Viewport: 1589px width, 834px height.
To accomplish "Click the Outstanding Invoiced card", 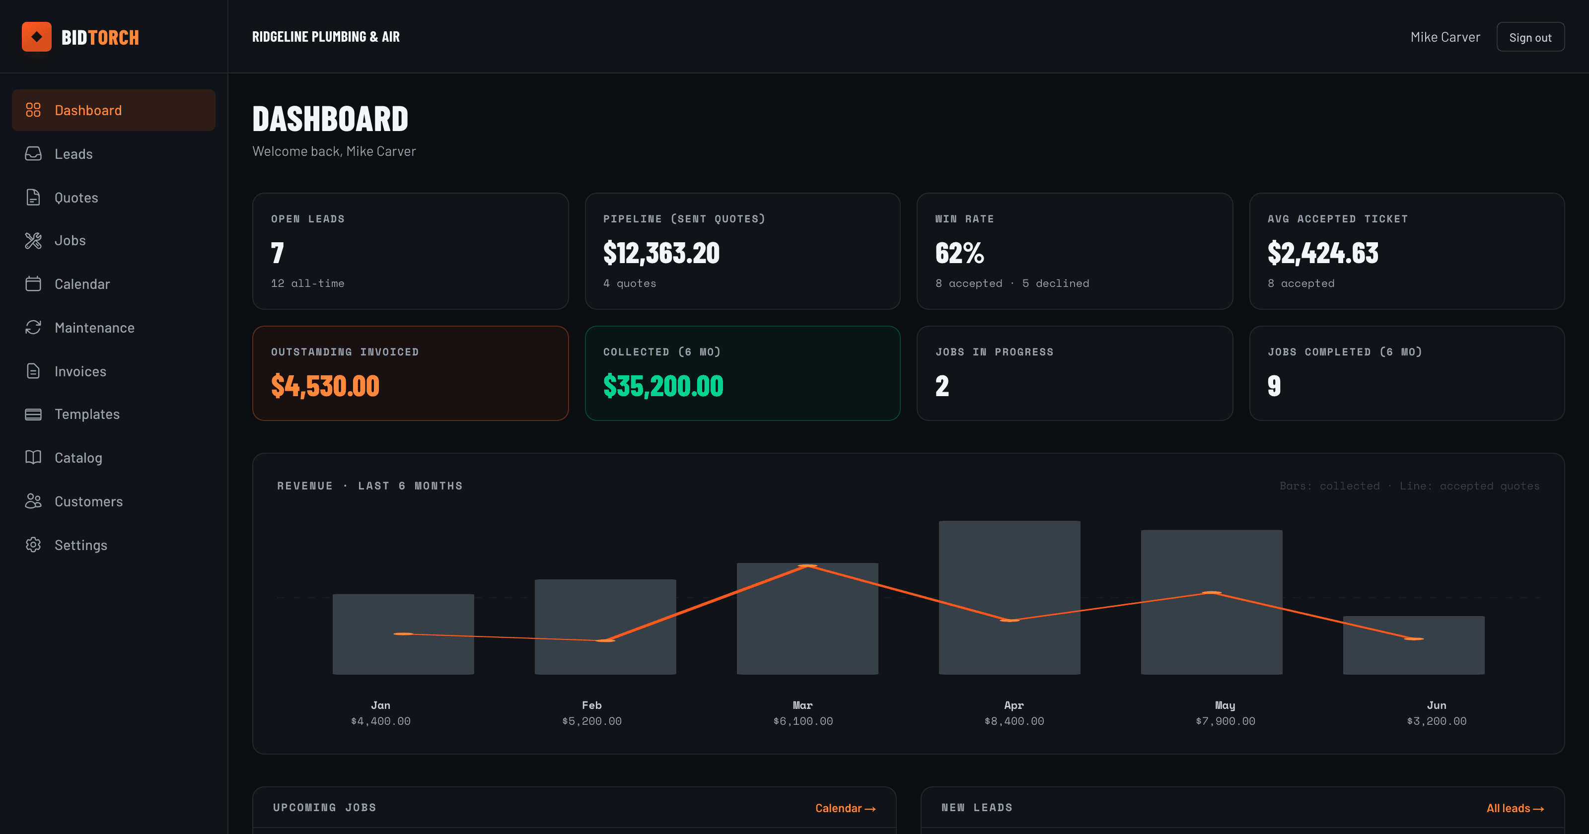I will coord(410,373).
